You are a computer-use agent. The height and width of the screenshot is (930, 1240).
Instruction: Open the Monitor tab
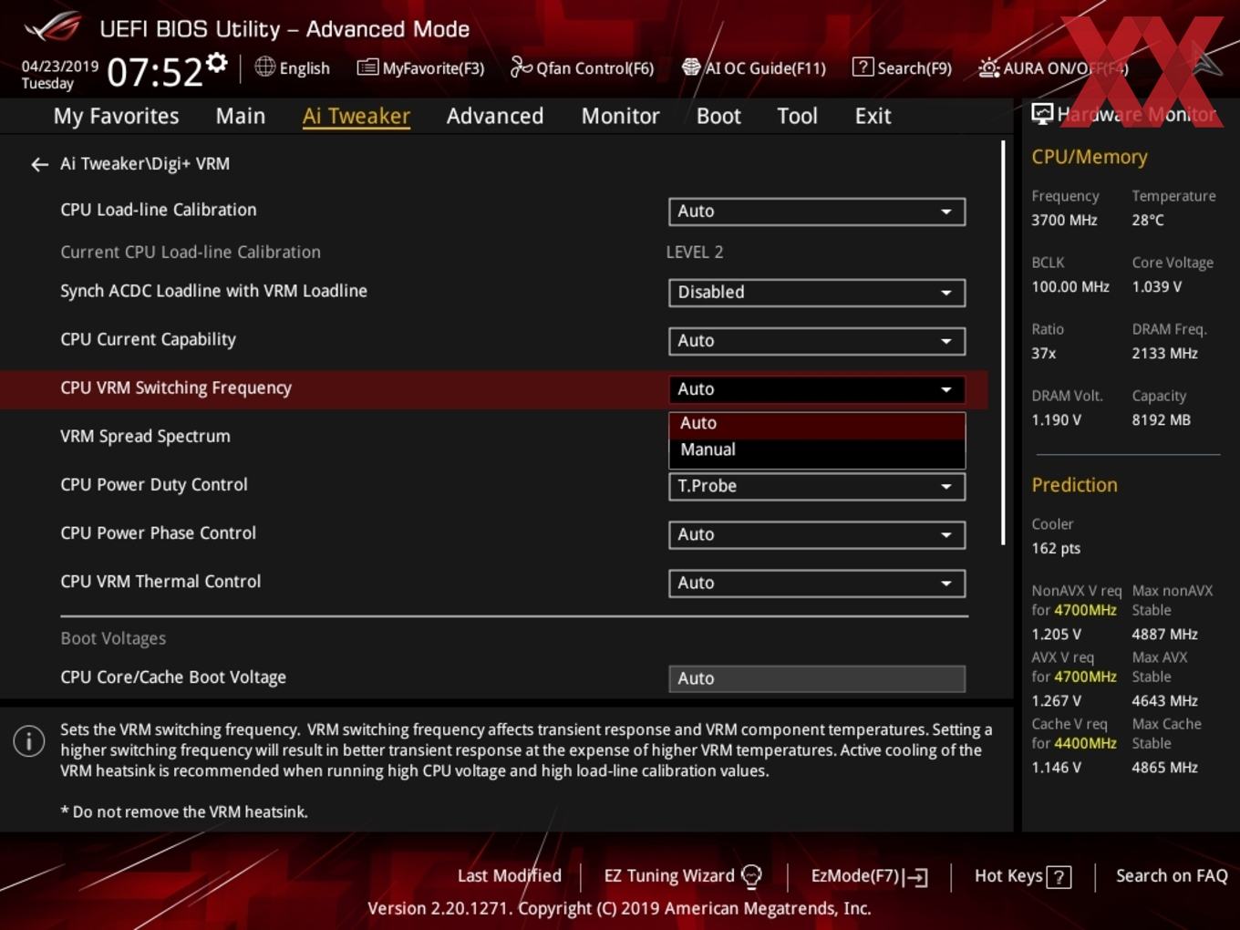pyautogui.click(x=620, y=116)
